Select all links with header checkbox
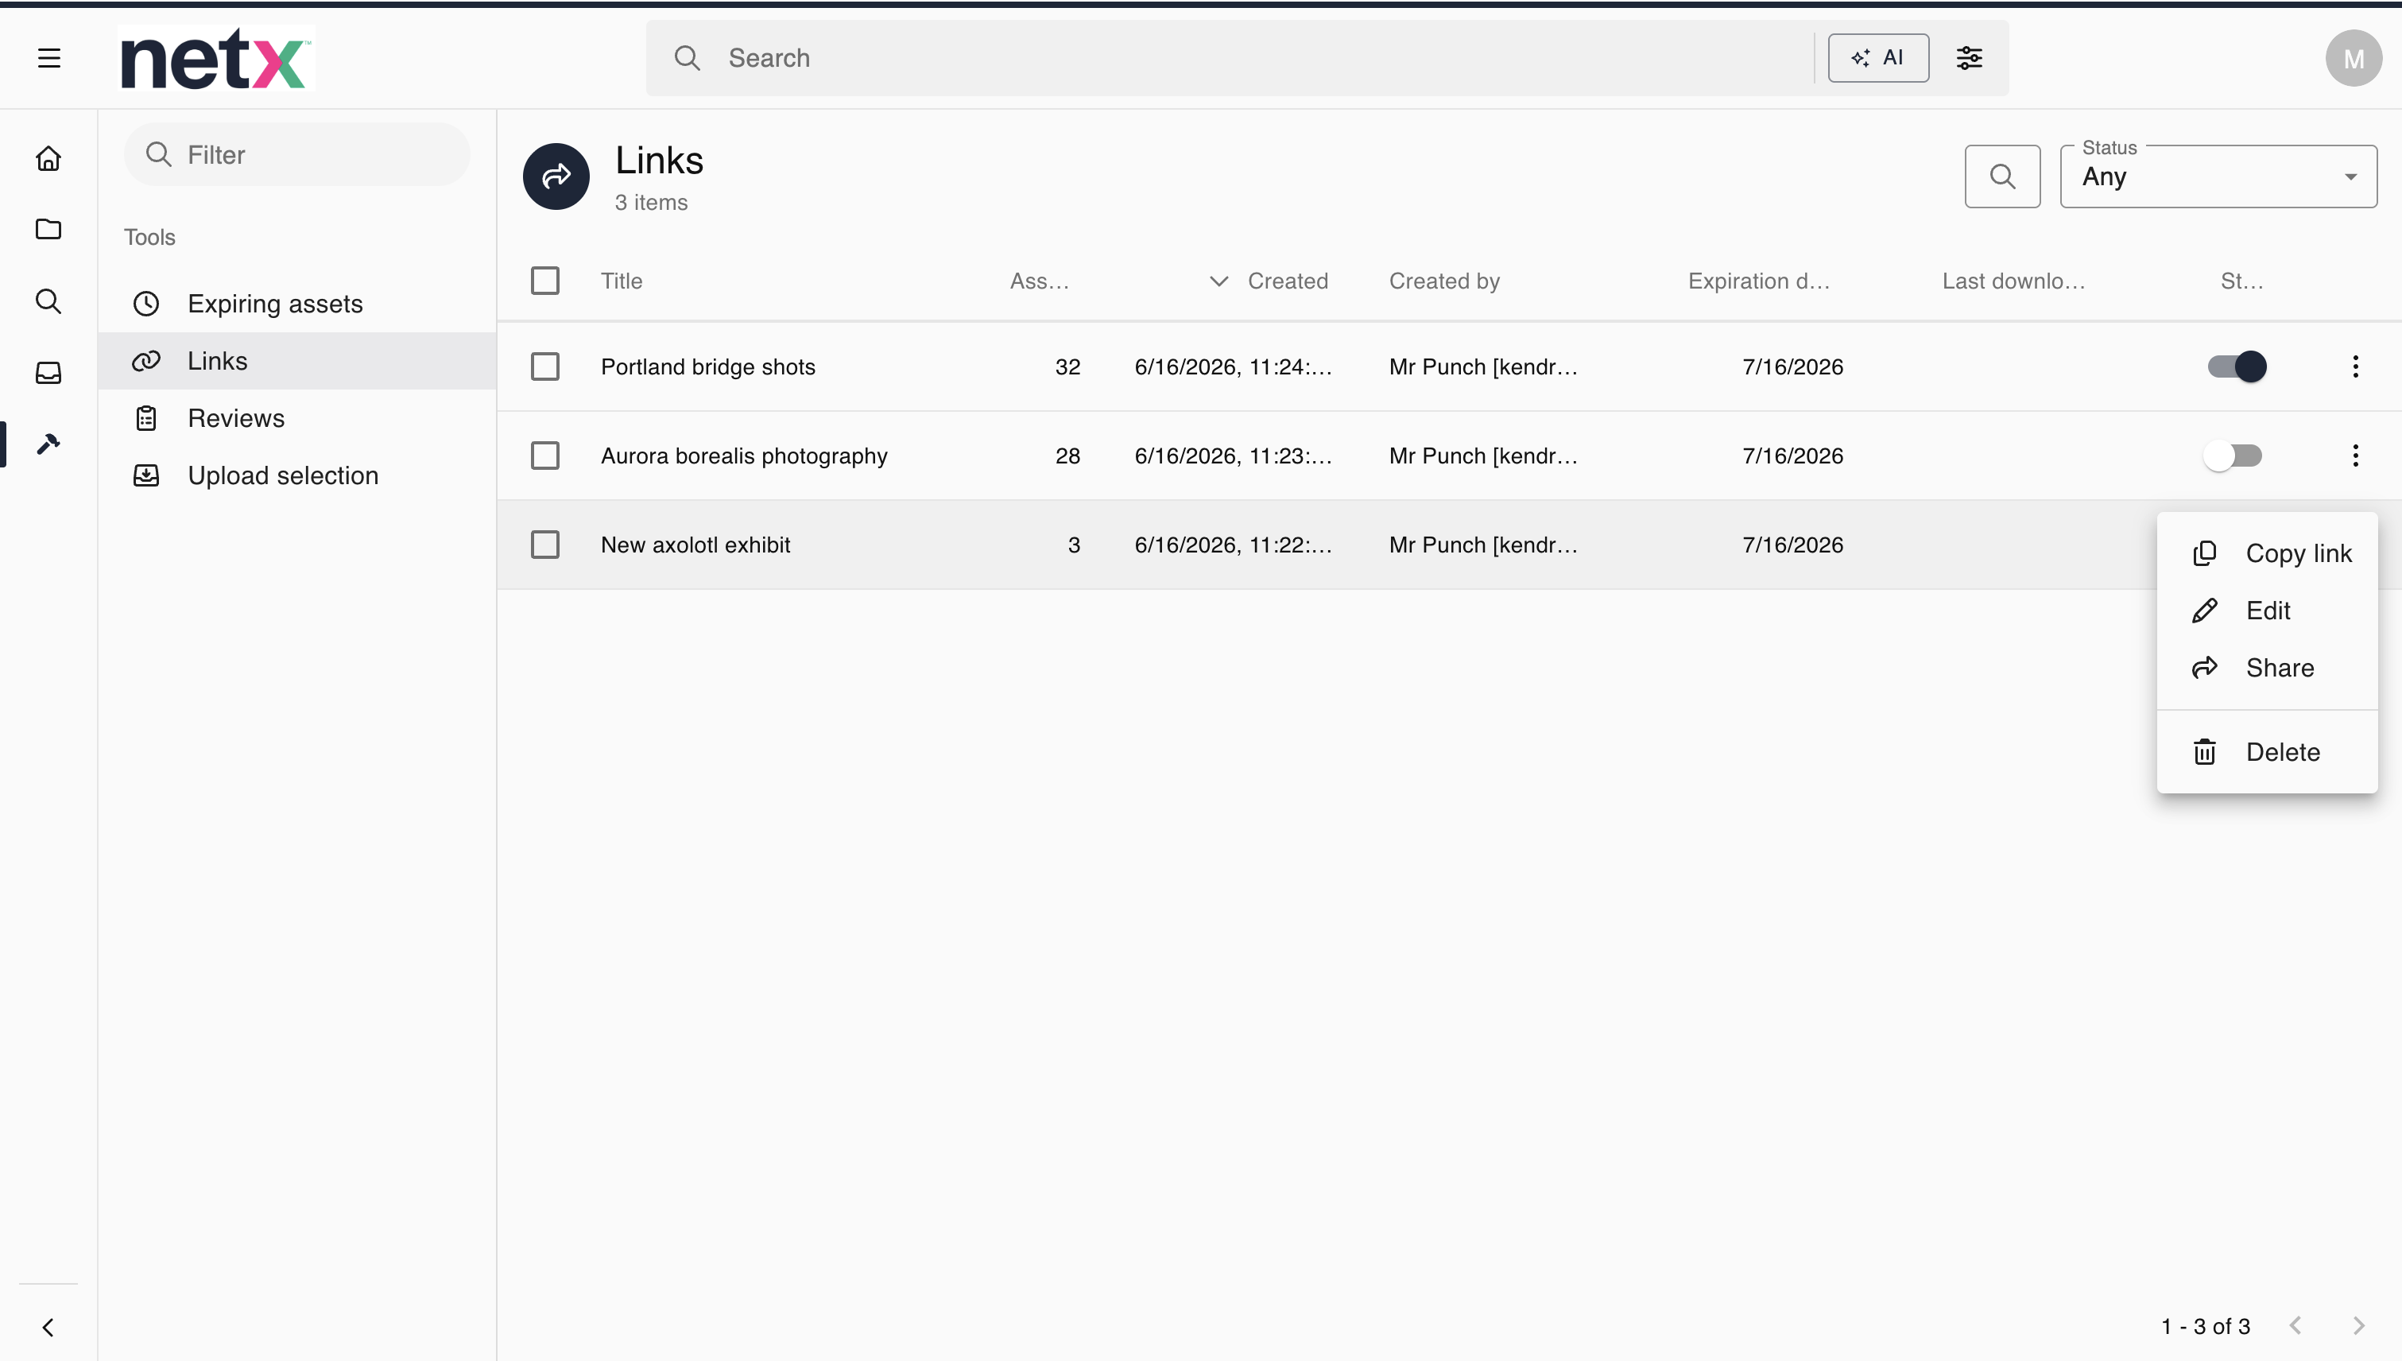Image resolution: width=2402 pixels, height=1361 pixels. click(x=545, y=281)
